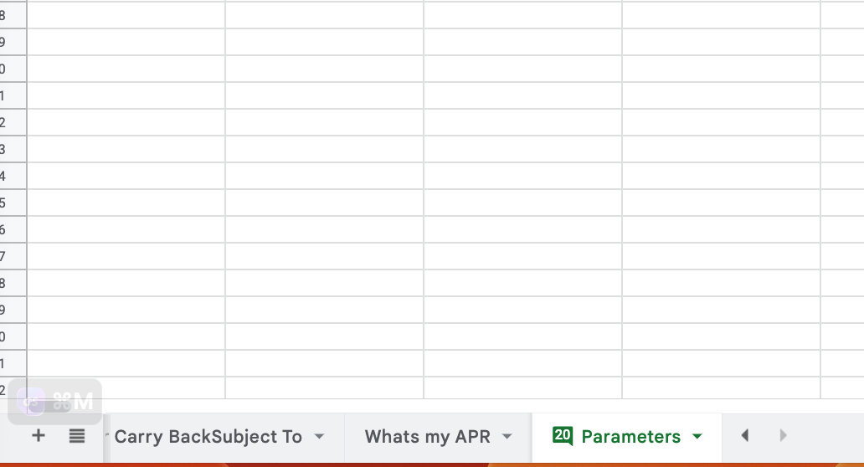This screenshot has width=864, height=467.
Task: Open Parameters tab dropdown arrow
Action: point(697,437)
